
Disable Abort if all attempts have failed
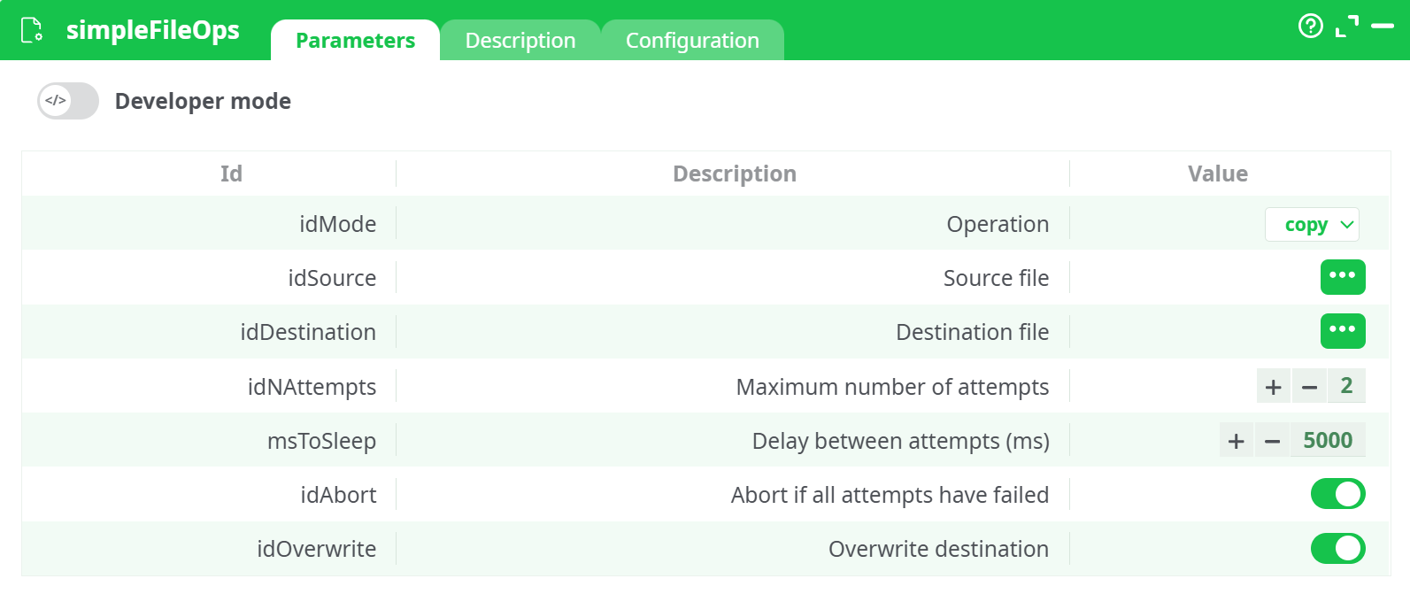(1338, 494)
